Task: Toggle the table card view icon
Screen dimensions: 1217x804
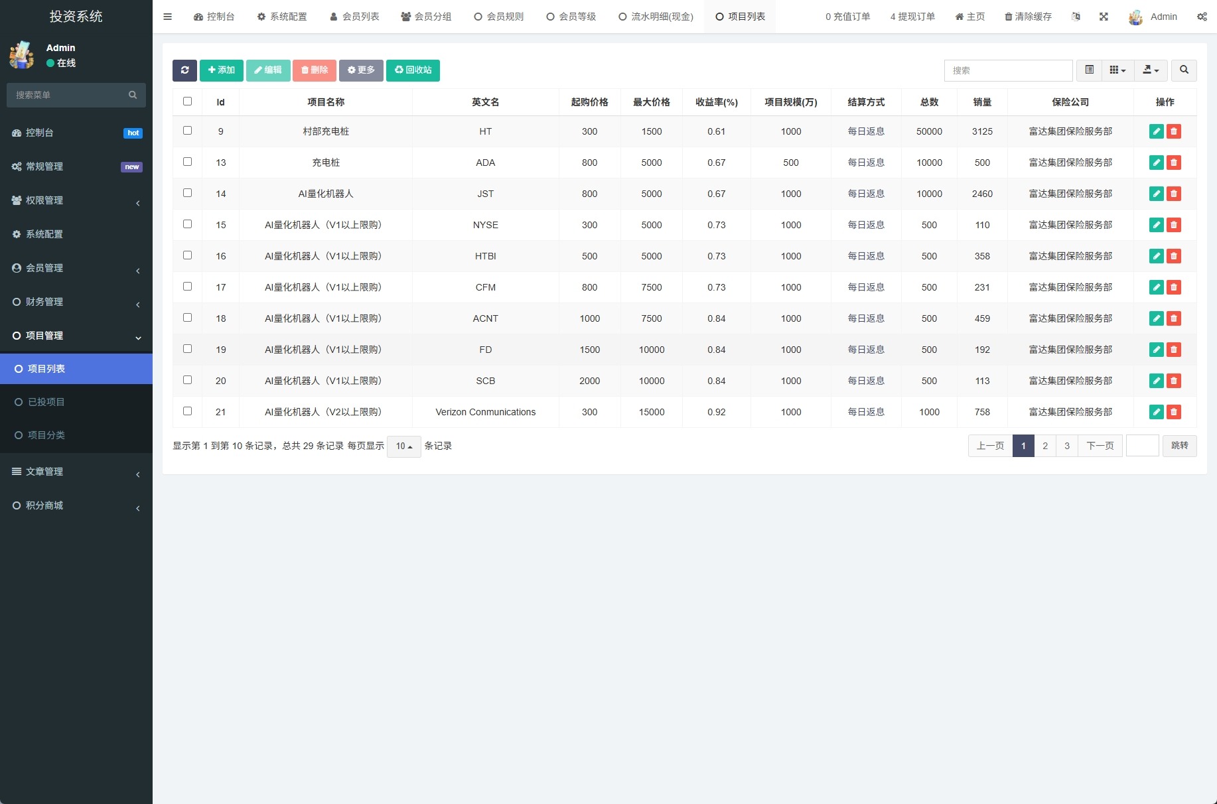Action: click(x=1089, y=70)
